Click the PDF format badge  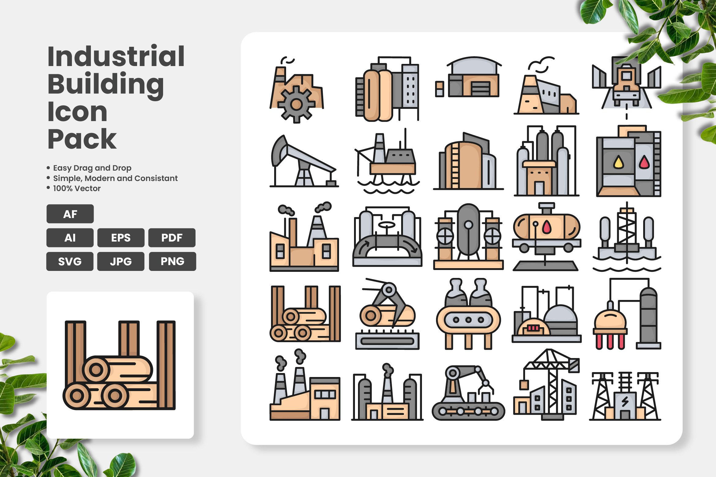click(x=172, y=238)
